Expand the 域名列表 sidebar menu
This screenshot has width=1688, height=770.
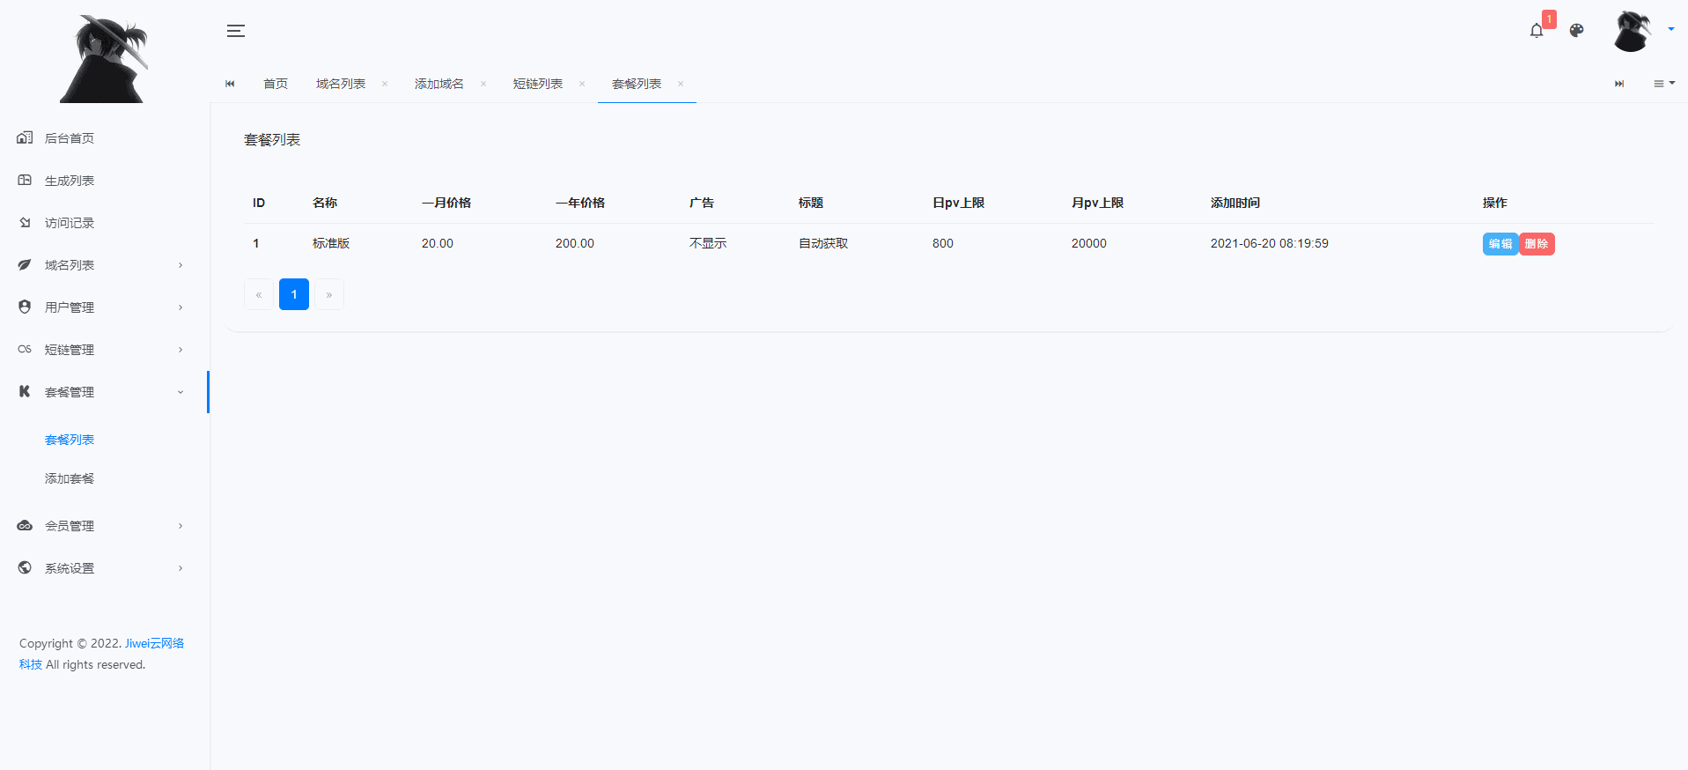(99, 265)
